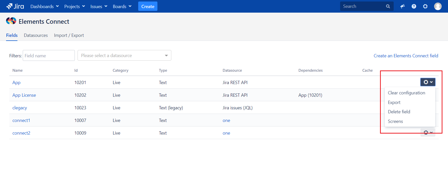The height and width of the screenshot is (178, 448).
Task: Expand the Projects menu
Action: [x=75, y=6]
